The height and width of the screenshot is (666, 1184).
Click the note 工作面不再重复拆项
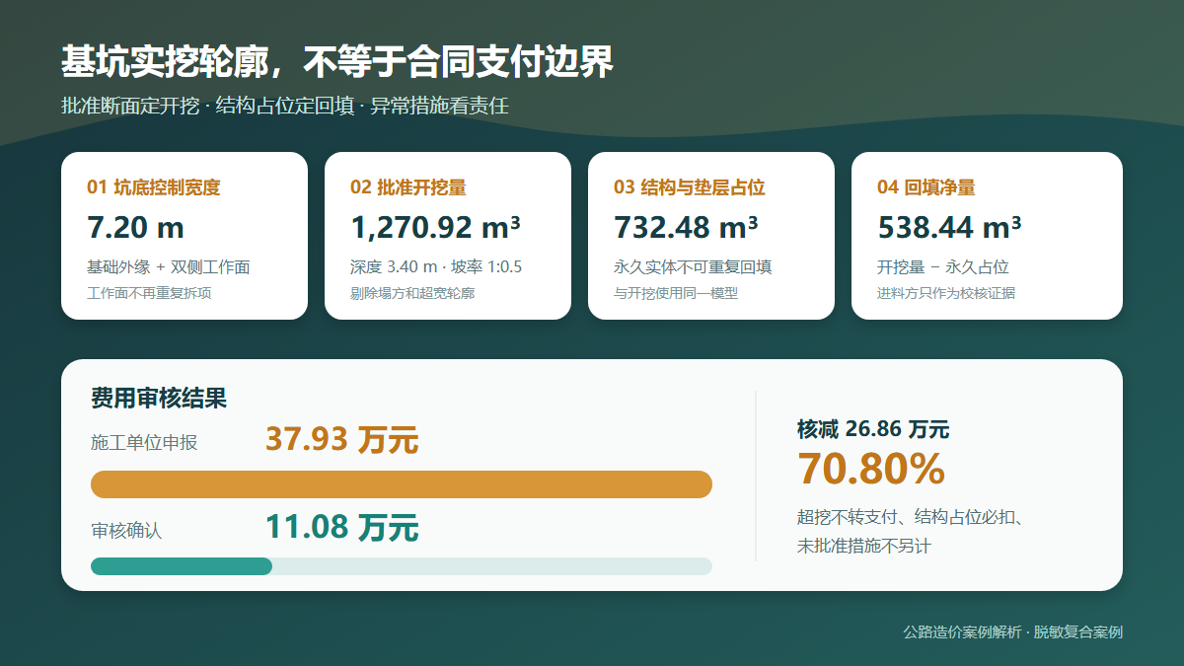pos(149,293)
